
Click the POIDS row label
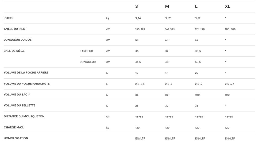click(8, 18)
